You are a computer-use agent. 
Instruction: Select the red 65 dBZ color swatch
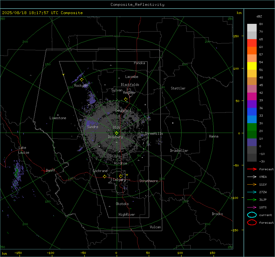(252, 43)
